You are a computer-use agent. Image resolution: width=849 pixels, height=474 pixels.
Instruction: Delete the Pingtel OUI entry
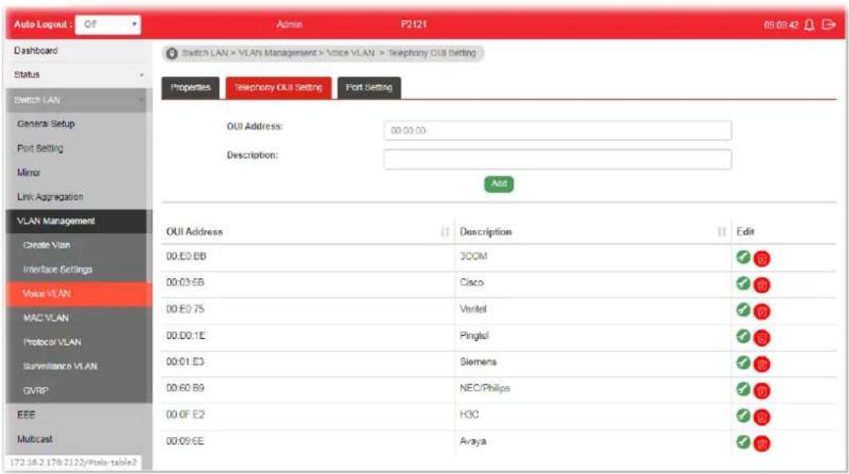pos(762,338)
